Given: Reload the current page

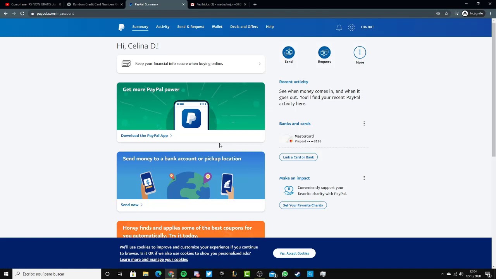Looking at the screenshot, I should point(22,14).
